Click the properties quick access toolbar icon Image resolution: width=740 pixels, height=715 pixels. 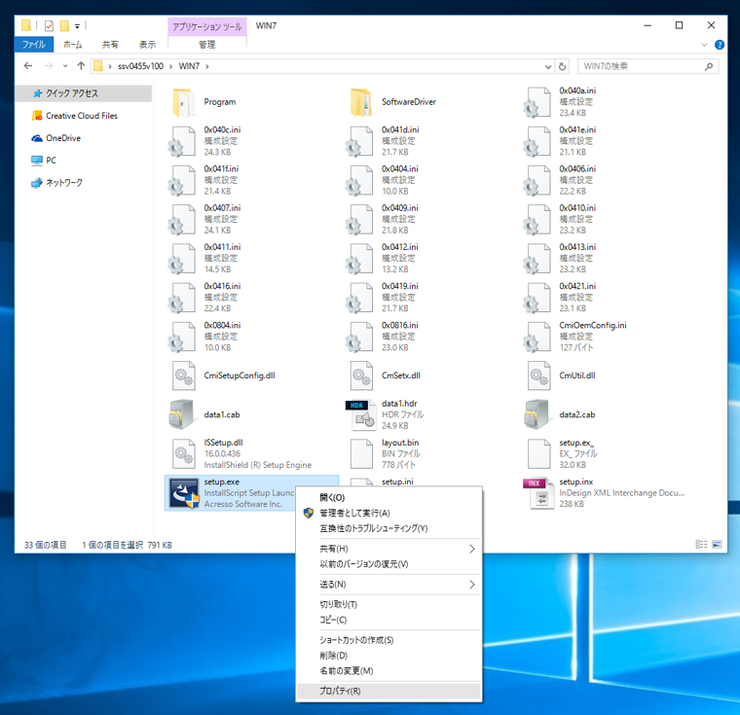point(49,25)
